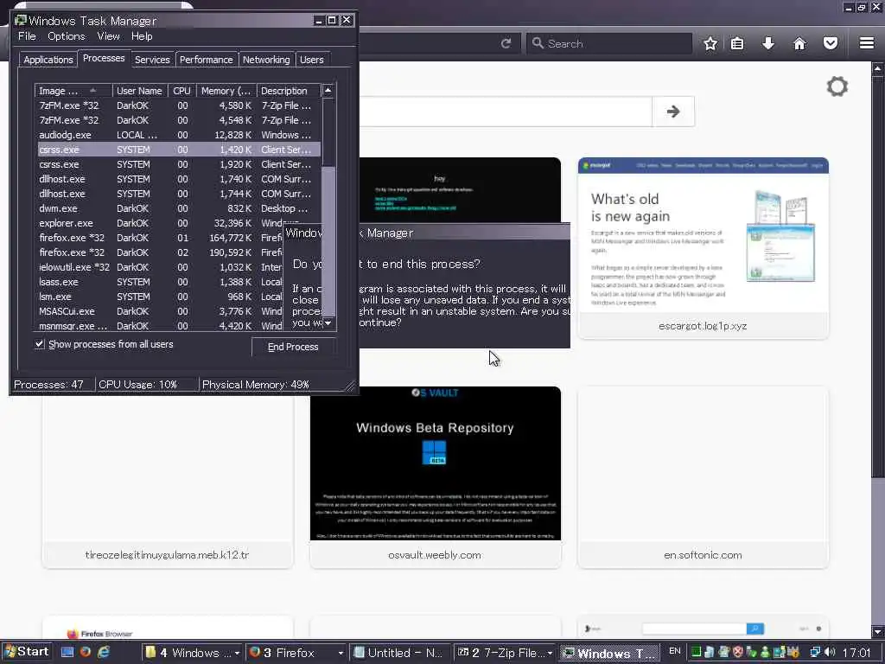
Task: Click the search go arrow button
Action: [672, 112]
